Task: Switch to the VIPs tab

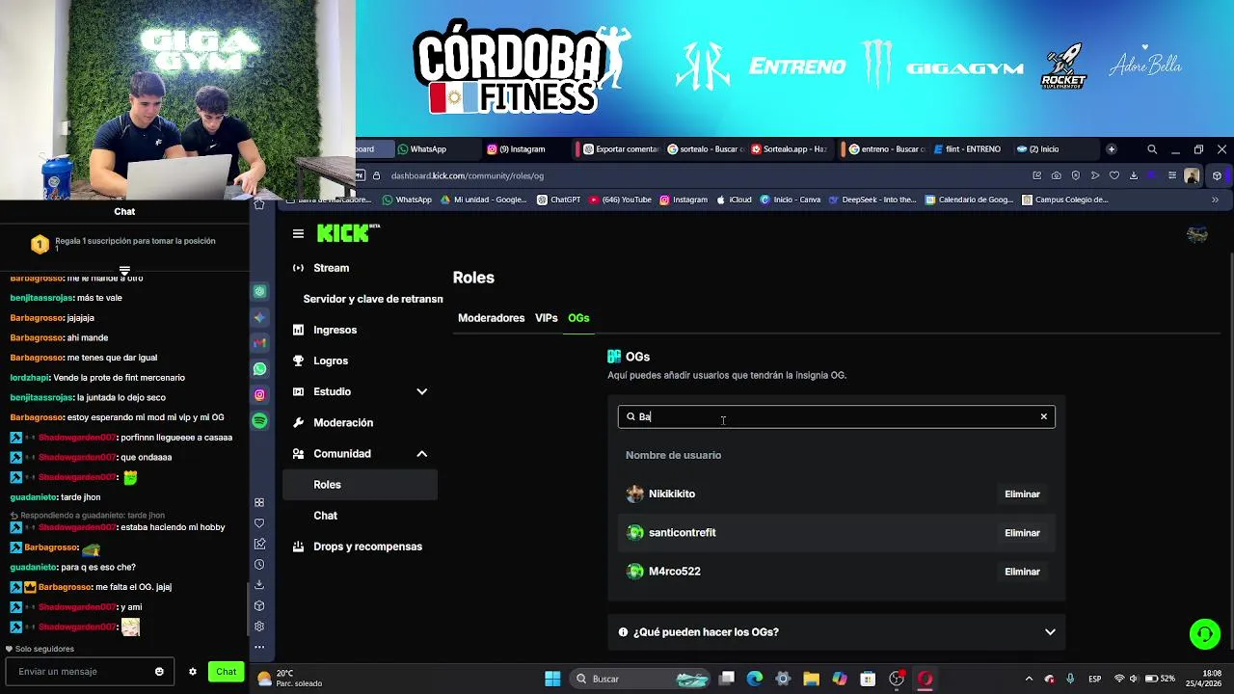Action: 547,318
